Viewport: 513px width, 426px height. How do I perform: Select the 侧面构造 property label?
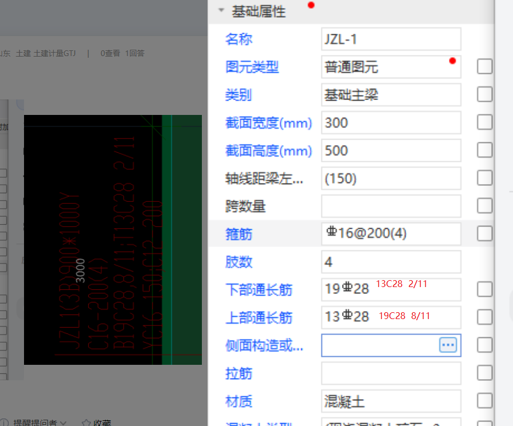pyautogui.click(x=264, y=345)
